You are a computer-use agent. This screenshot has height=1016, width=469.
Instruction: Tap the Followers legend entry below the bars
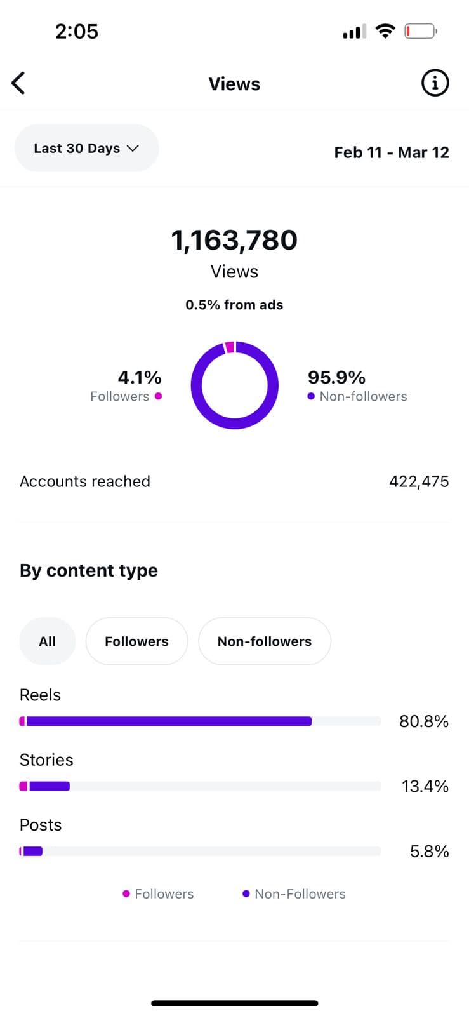coord(159,894)
